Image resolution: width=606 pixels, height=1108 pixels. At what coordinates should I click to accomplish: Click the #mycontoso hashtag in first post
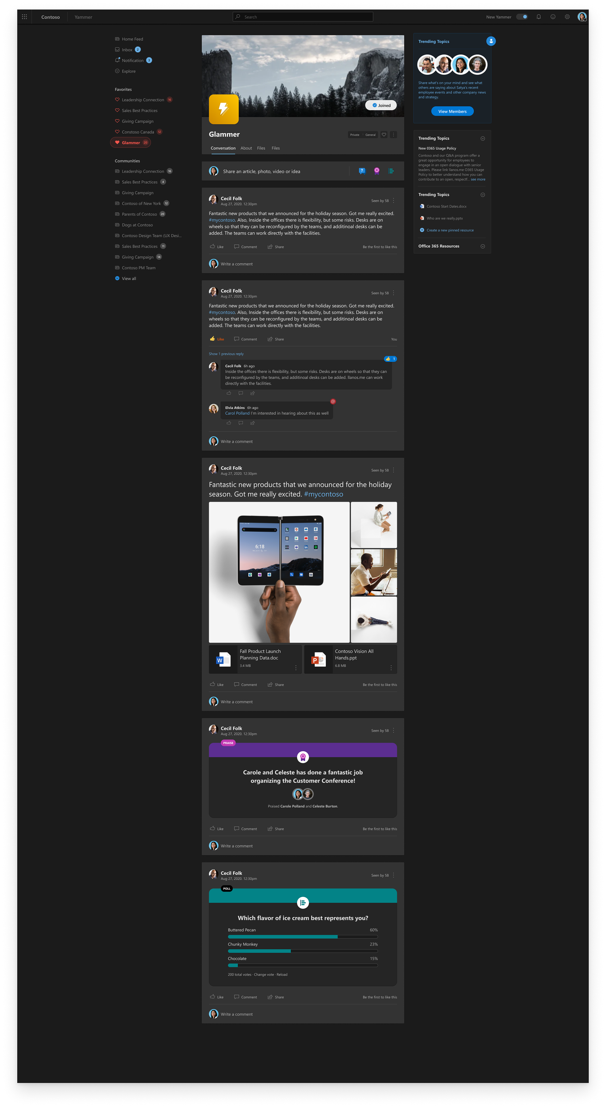pyautogui.click(x=222, y=220)
